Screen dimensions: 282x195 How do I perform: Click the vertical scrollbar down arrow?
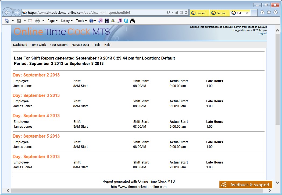(277, 182)
